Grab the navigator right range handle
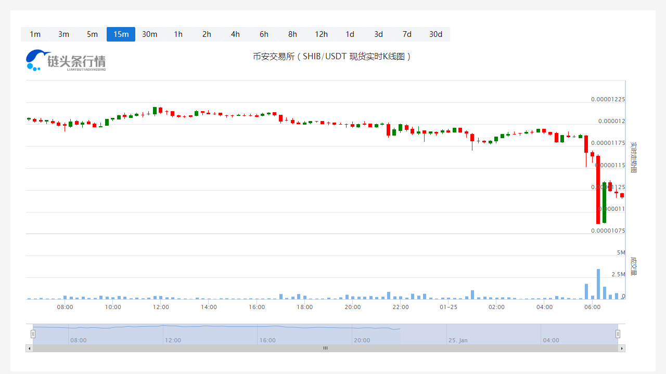The image size is (666, 374). (618, 334)
